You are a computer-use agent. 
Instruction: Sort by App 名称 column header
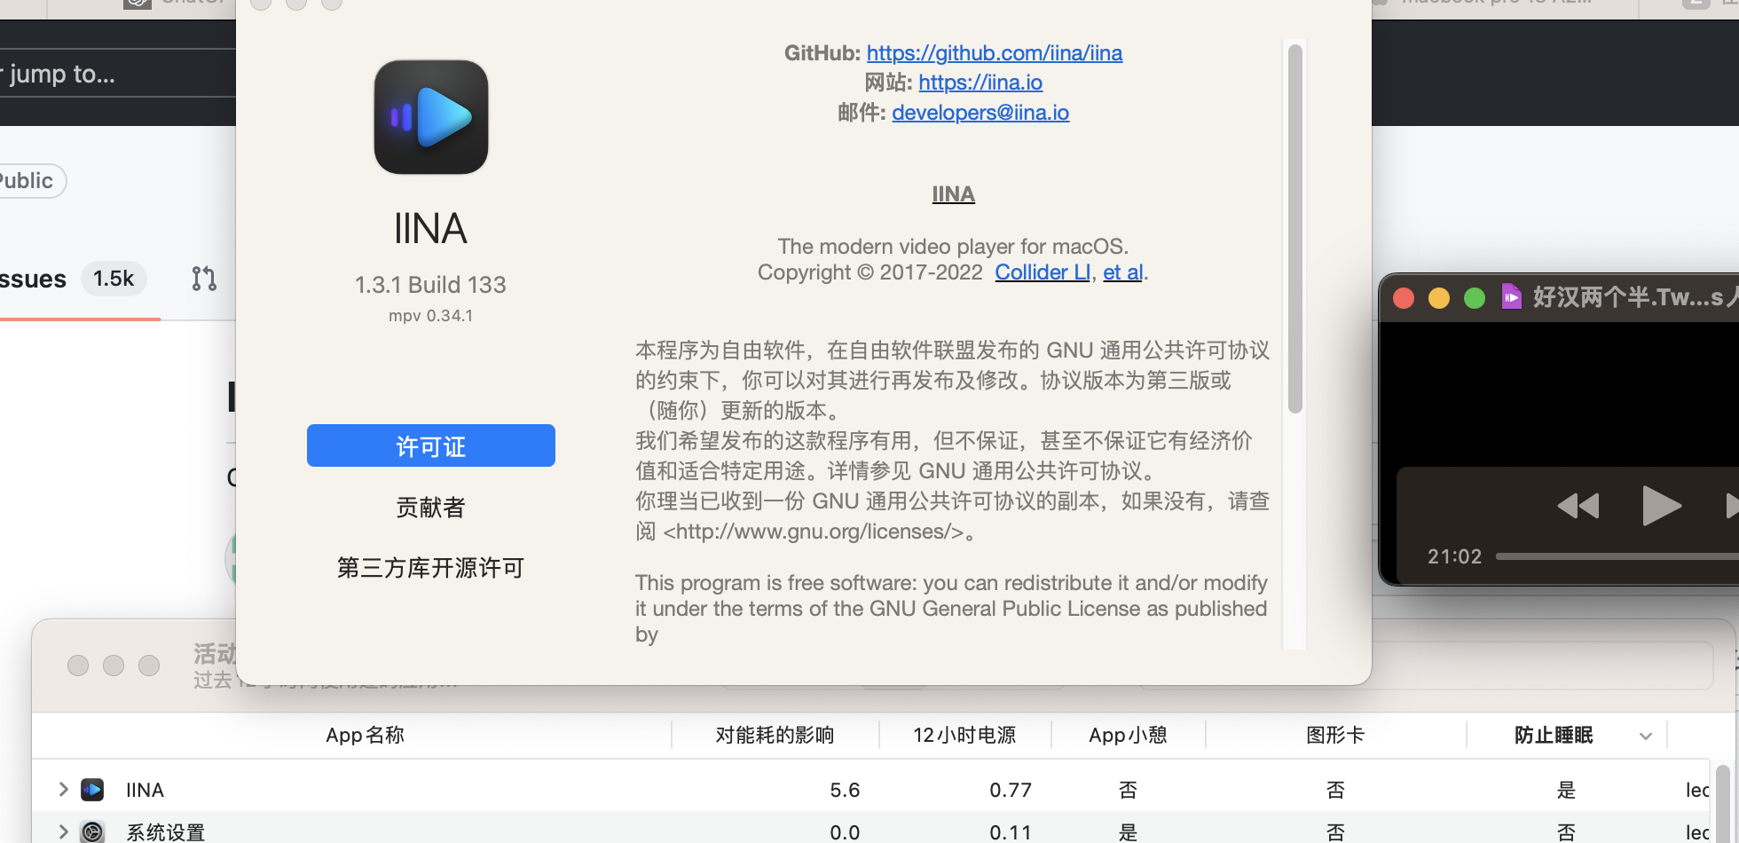[365, 735]
